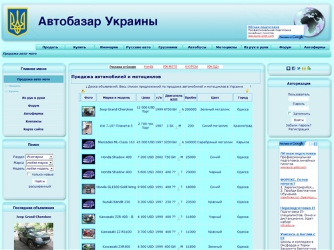This screenshot has width=334, height=250.
Task: Open 'Автобусы' top navigation tab
Action: click(x=197, y=47)
